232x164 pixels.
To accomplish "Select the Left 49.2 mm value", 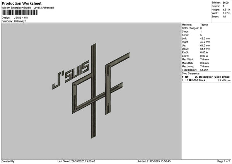I will pos(205,38).
